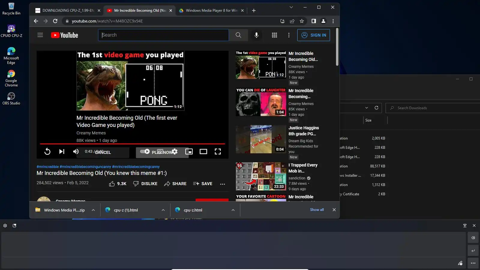Toggle Chrome side panel

pyautogui.click(x=314, y=21)
